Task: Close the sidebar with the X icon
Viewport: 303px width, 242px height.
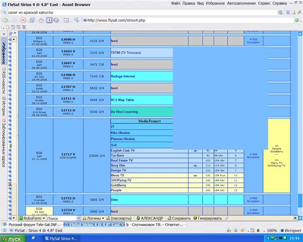Action: [4, 34]
